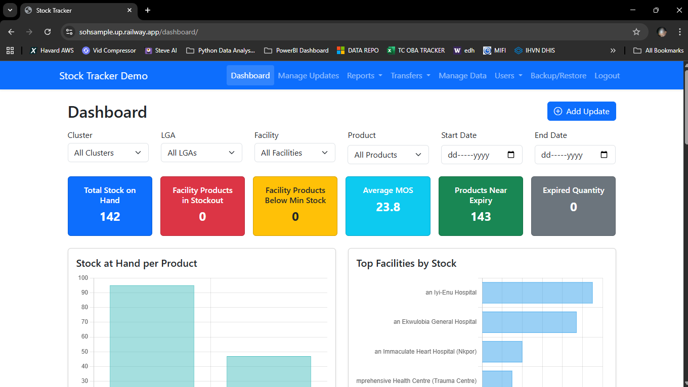Viewport: 688px width, 387px height.
Task: Open the browser profile avatar
Action: pyautogui.click(x=662, y=31)
